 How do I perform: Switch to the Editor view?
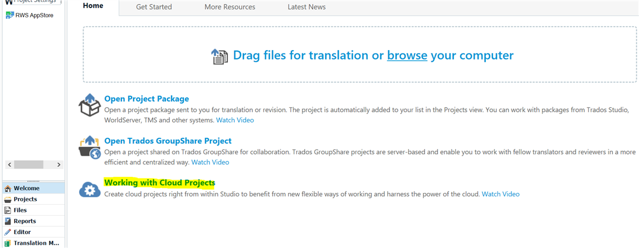33,232
